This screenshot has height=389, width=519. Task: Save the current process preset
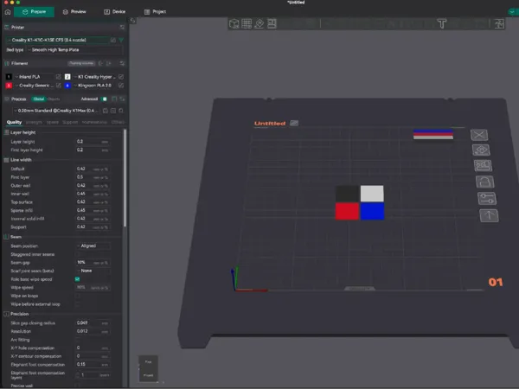point(106,111)
